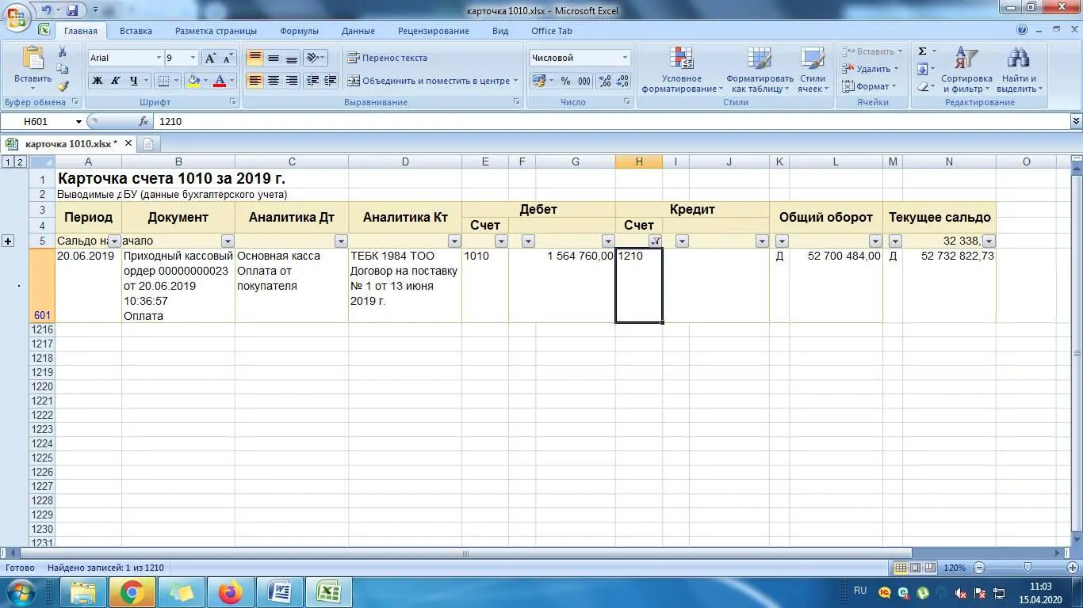The height and width of the screenshot is (608, 1083).
Task: Click the Format Painter brush icon
Action: pyautogui.click(x=63, y=86)
